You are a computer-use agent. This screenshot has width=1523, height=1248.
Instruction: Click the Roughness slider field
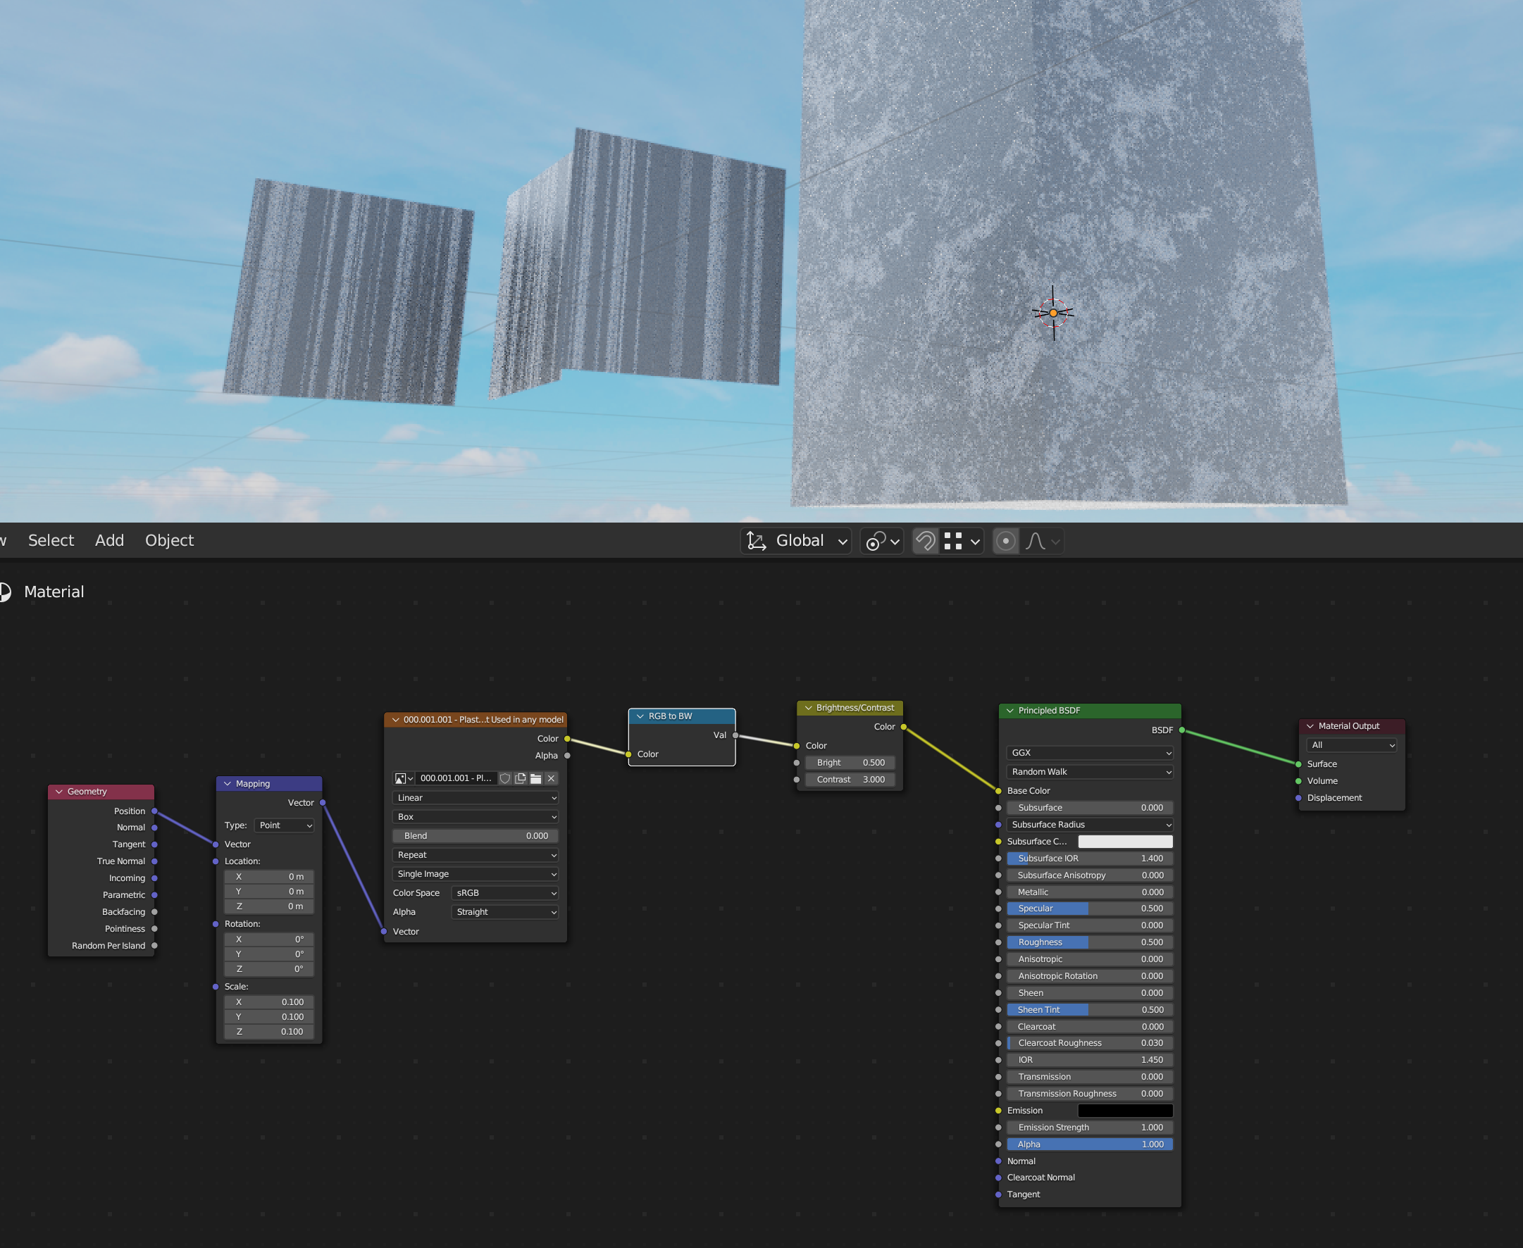coord(1088,942)
